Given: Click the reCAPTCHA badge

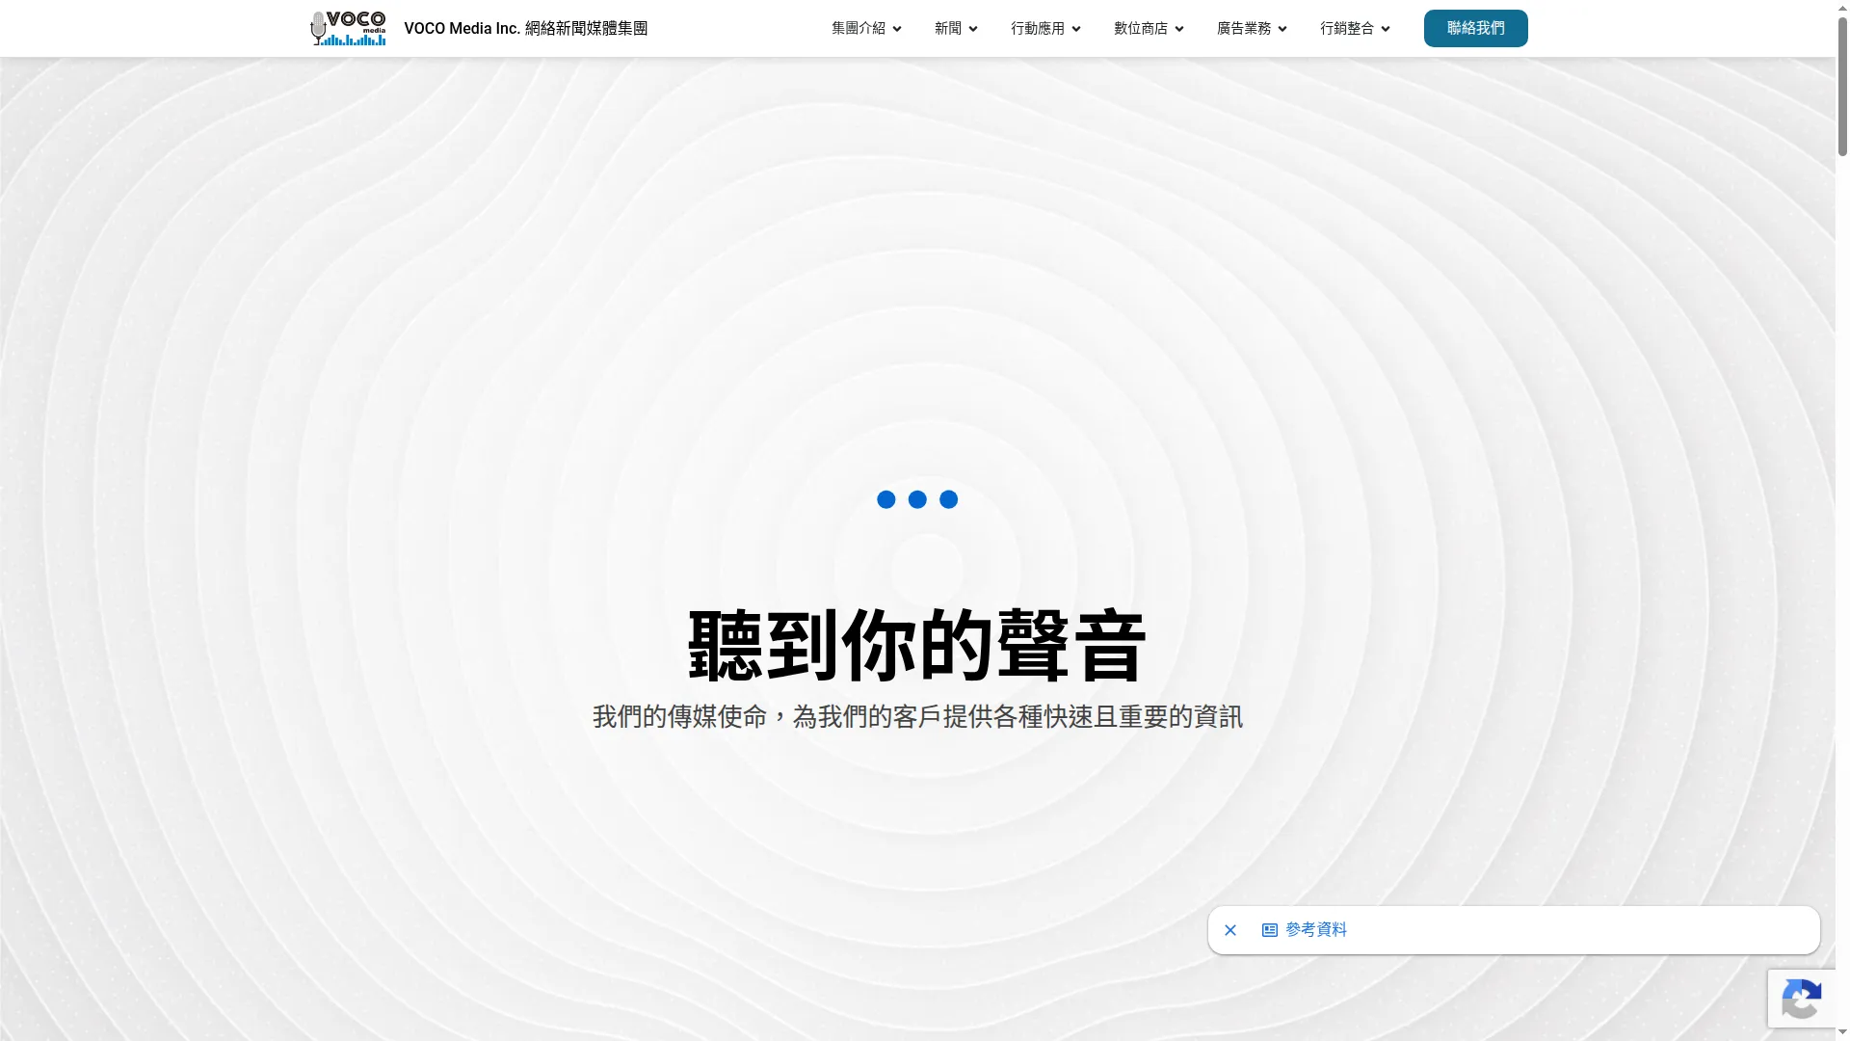Looking at the screenshot, I should click(x=1802, y=999).
